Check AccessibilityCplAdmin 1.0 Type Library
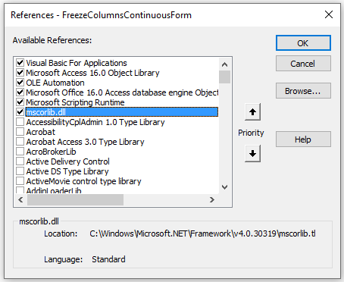Screen dimensions: 344x282 coord(20,122)
